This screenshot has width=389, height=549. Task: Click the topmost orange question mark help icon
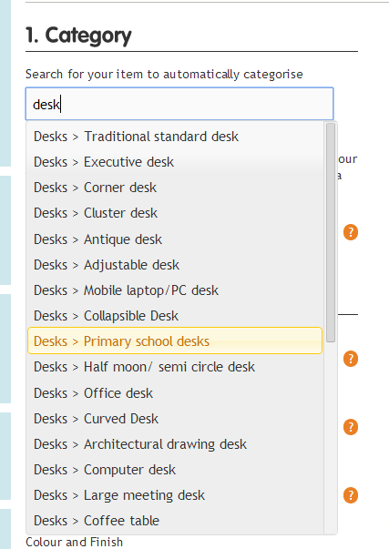(x=351, y=232)
